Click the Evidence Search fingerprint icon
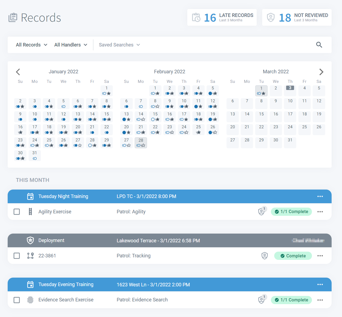The image size is (342, 317). click(x=30, y=300)
